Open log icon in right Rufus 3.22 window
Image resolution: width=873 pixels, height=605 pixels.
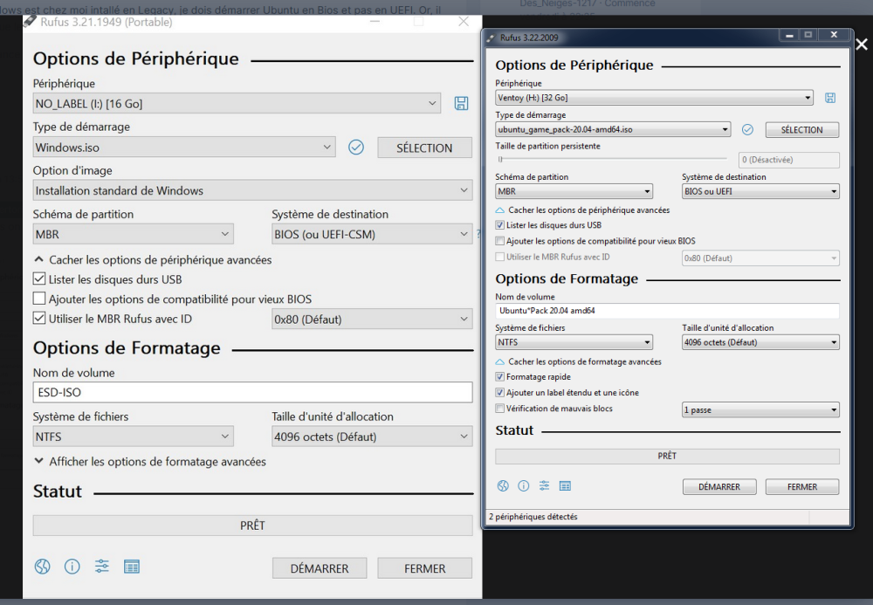565,485
